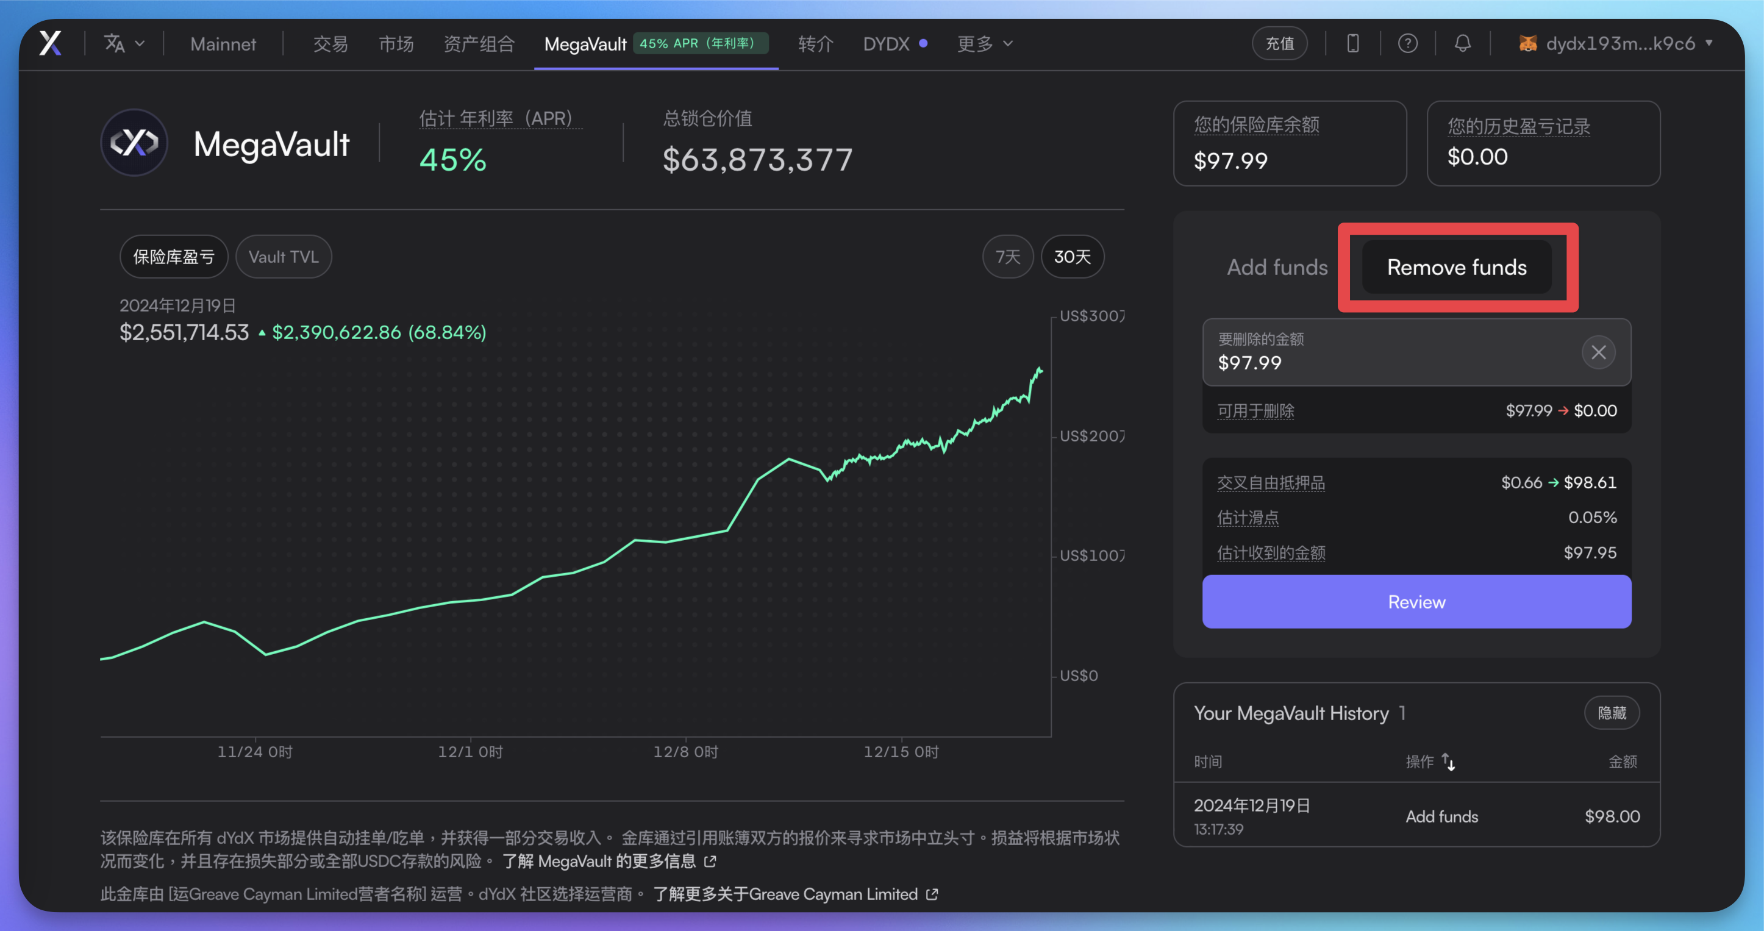The height and width of the screenshot is (931, 1764).
Task: Open the 交易 trade tab
Action: (x=330, y=44)
